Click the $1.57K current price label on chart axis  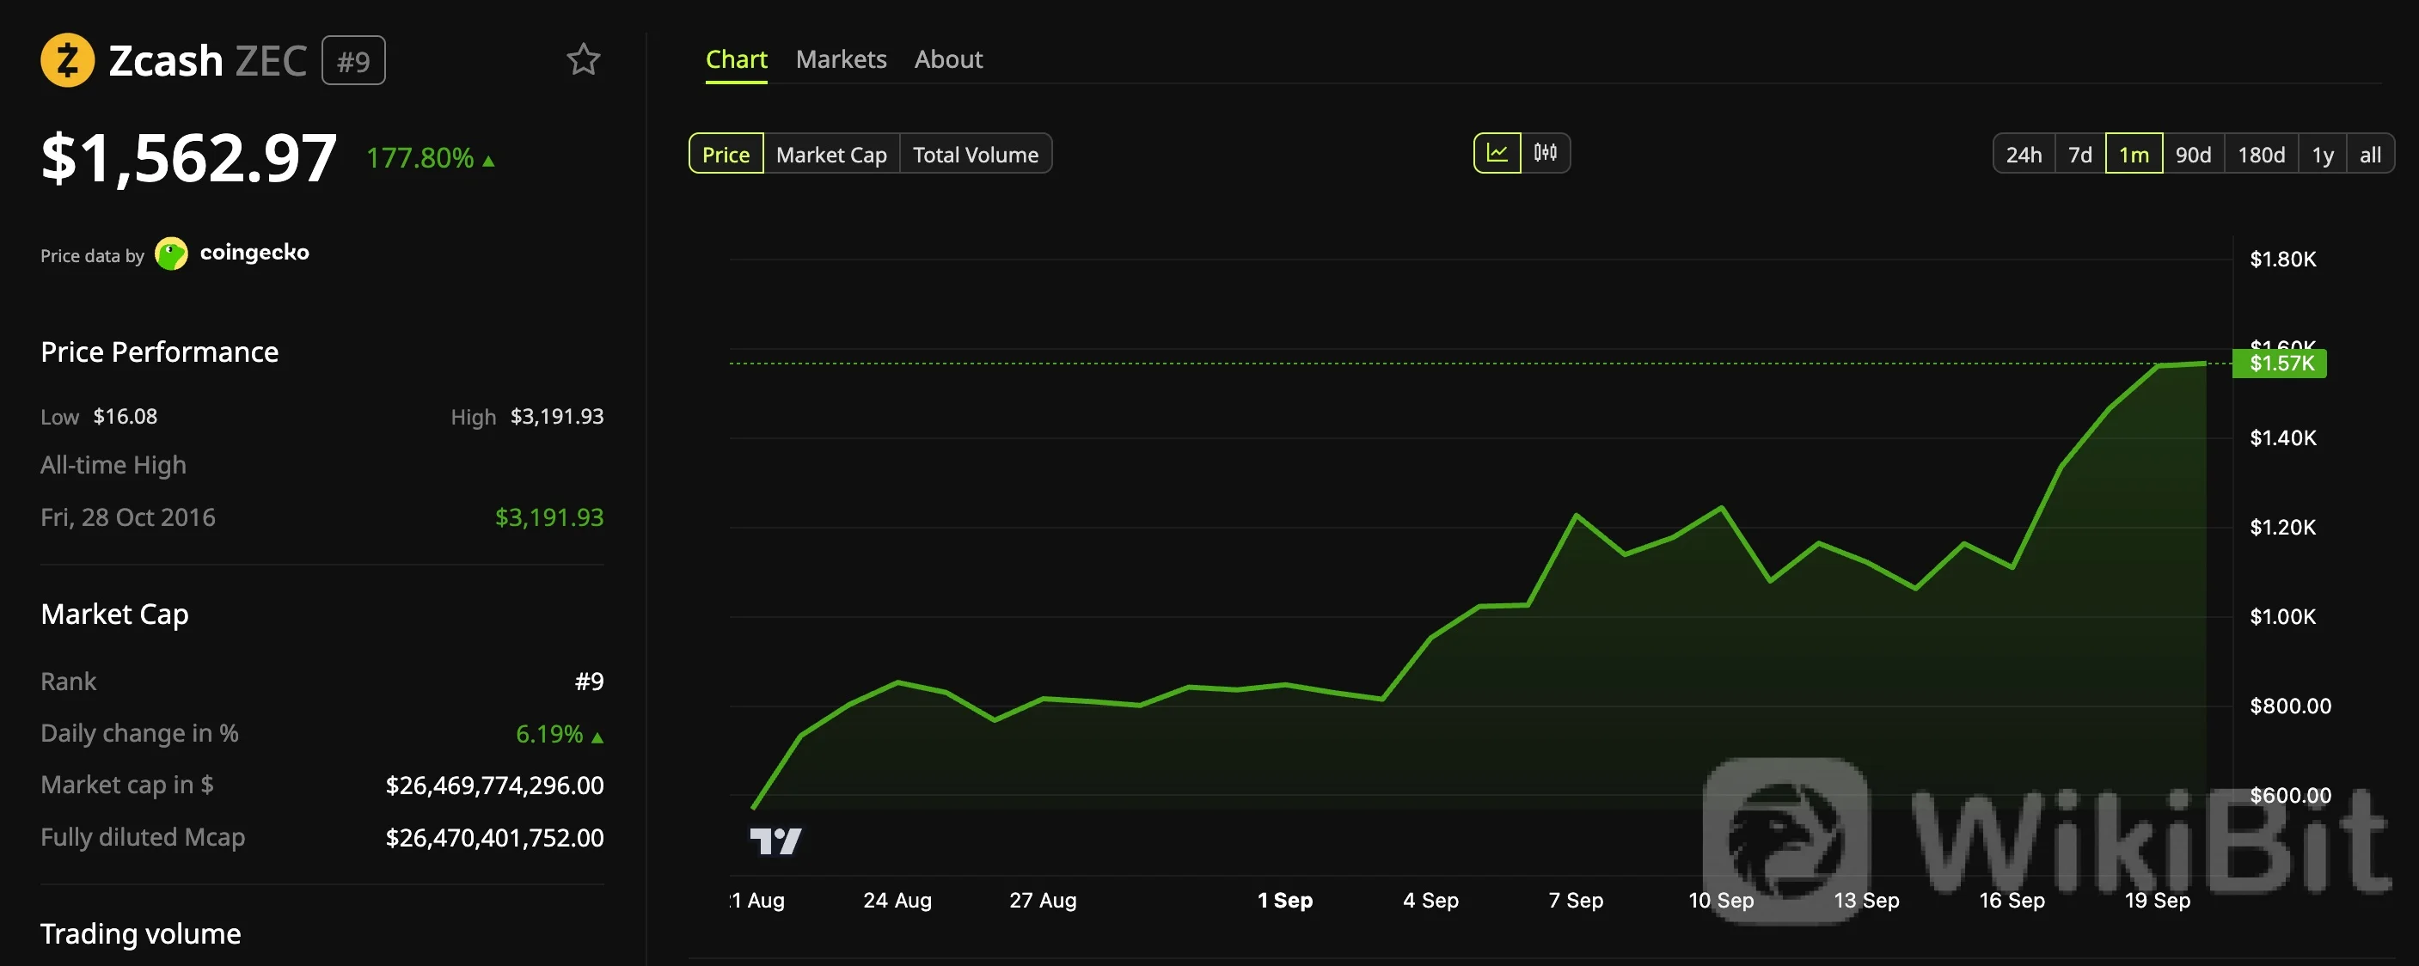coord(2279,364)
